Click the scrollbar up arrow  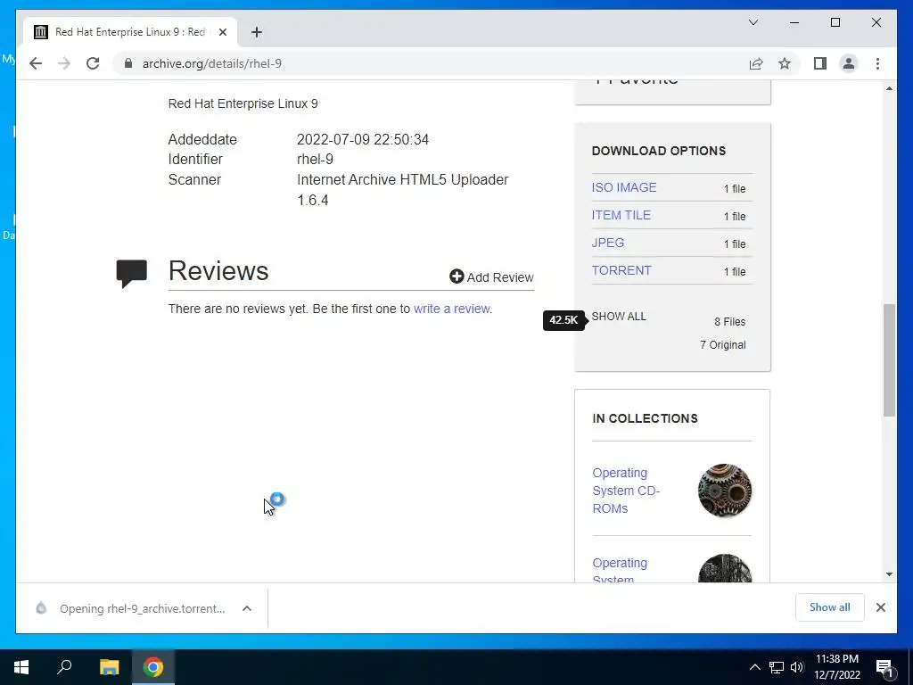coord(889,88)
